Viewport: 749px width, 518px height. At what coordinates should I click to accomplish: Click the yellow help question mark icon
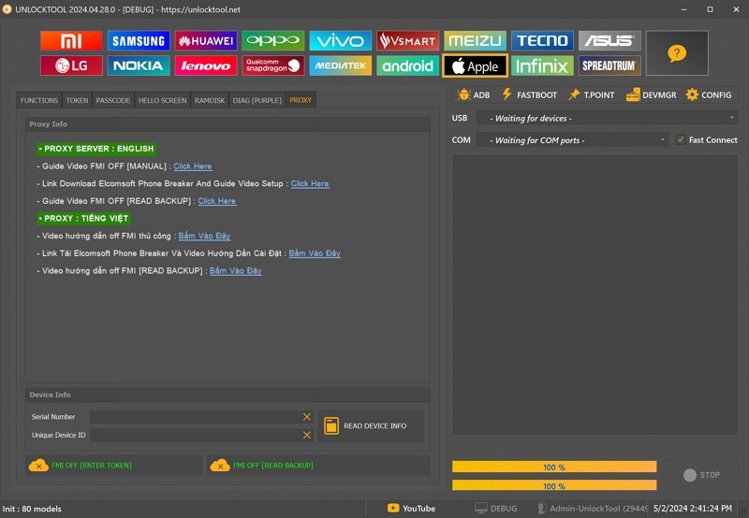point(676,53)
